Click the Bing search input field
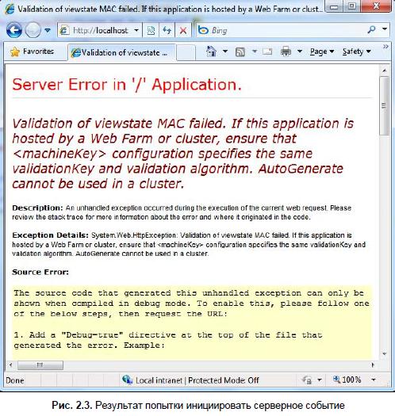Screen dimensions: 395x416 tap(287, 30)
